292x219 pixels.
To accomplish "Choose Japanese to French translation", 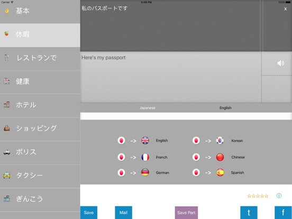I will click(x=143, y=157).
